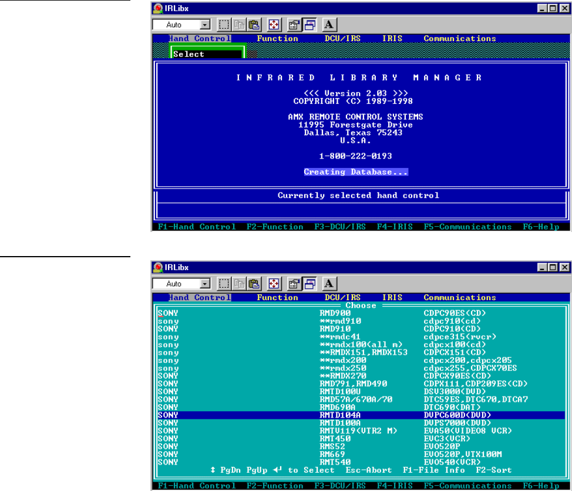
Task: Click Font 'A' icon in top IRLibx window
Action: (329, 25)
